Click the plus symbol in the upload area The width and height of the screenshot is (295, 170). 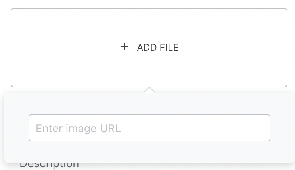click(x=124, y=47)
